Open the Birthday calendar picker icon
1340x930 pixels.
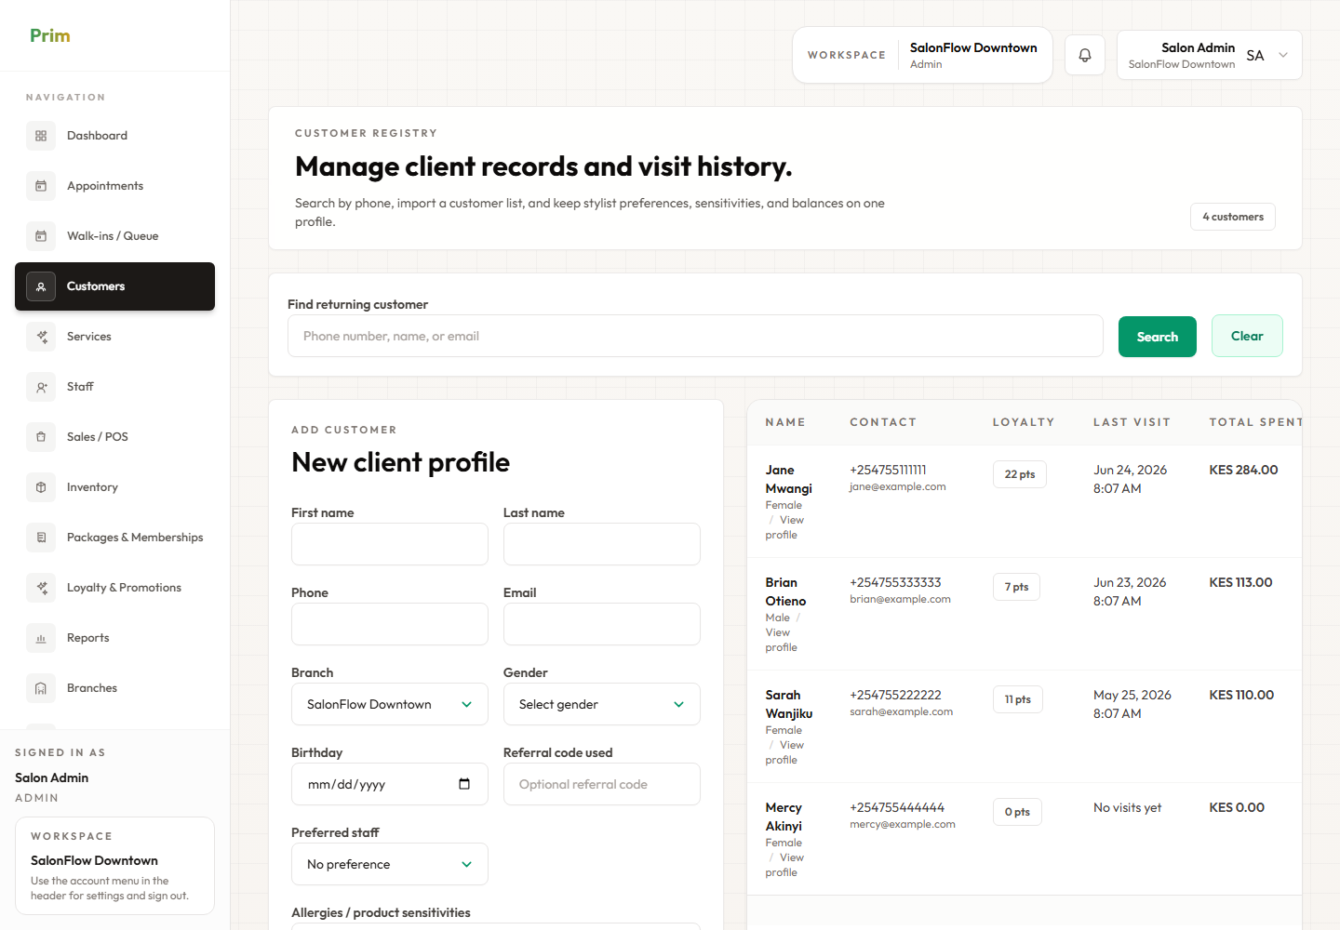coord(464,784)
